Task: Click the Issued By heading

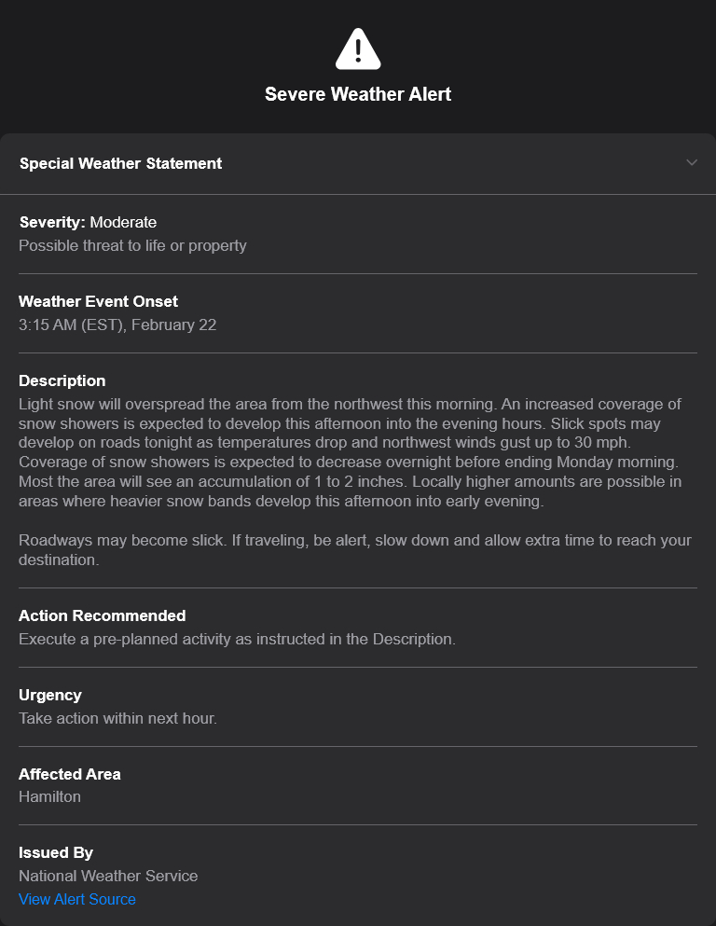Action: click(56, 852)
